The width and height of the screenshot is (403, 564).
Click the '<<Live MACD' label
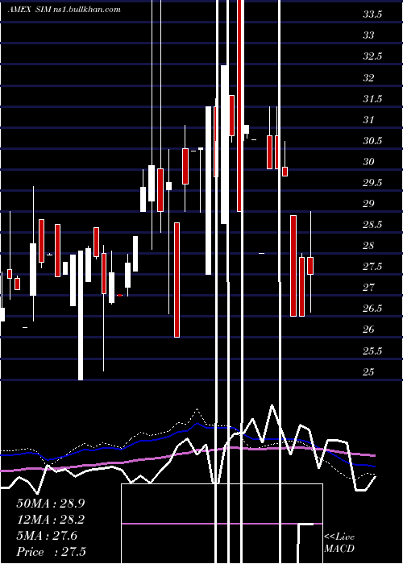pyautogui.click(x=339, y=542)
